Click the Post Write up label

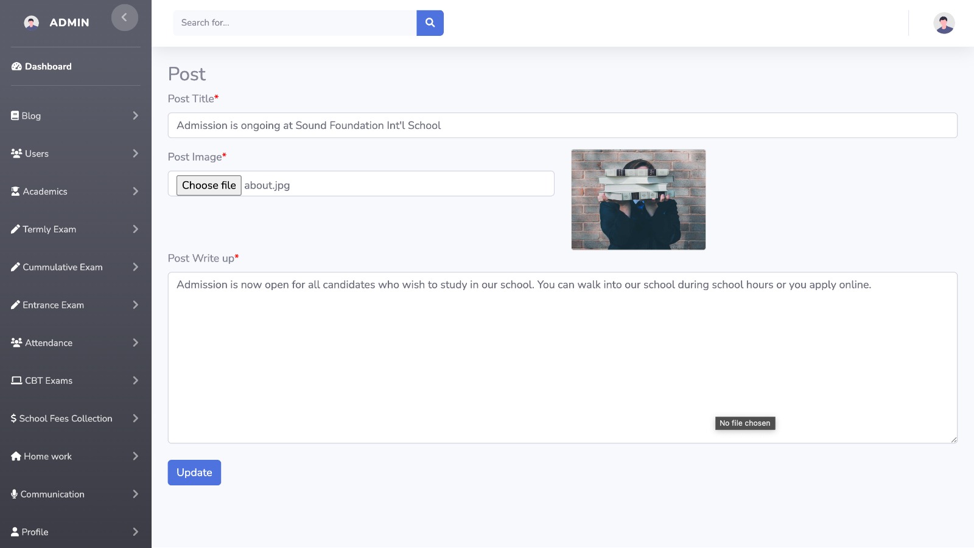tap(203, 258)
